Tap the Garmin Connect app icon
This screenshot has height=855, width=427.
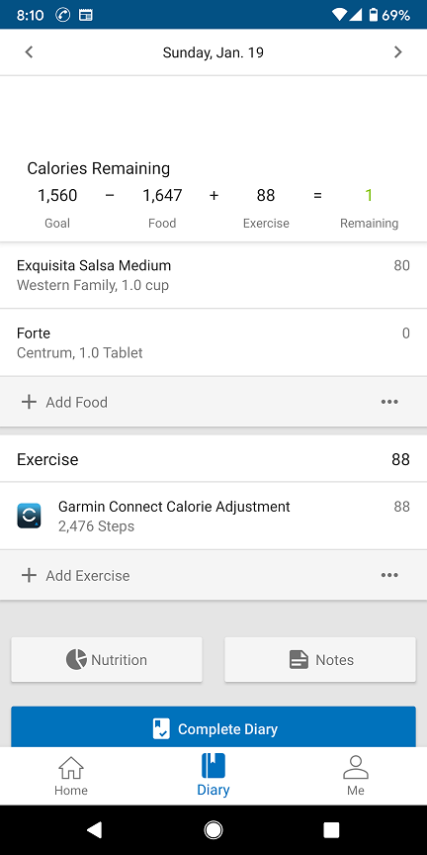29,516
